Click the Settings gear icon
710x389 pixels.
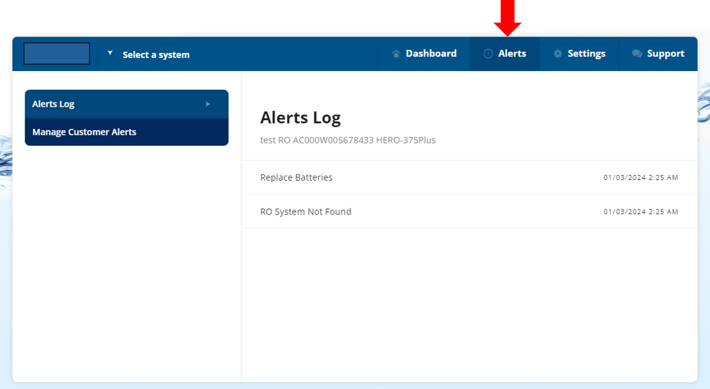556,54
